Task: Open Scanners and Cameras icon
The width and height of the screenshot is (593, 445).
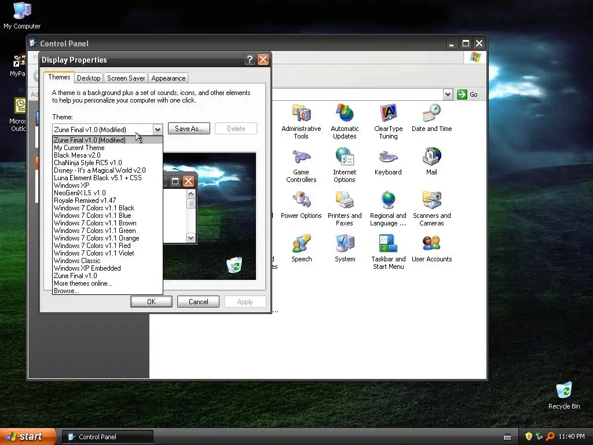Action: tap(431, 208)
